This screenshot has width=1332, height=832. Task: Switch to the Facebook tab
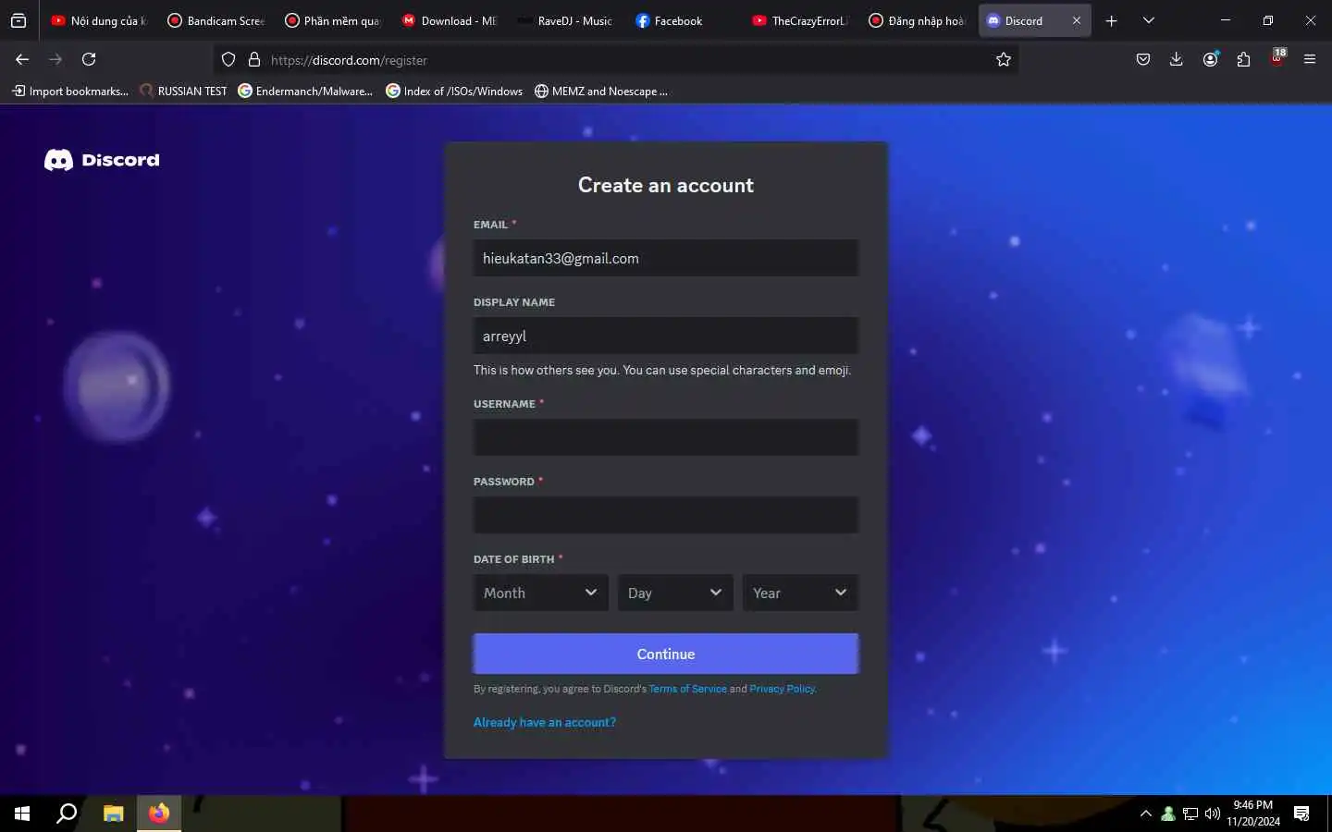coord(683,20)
